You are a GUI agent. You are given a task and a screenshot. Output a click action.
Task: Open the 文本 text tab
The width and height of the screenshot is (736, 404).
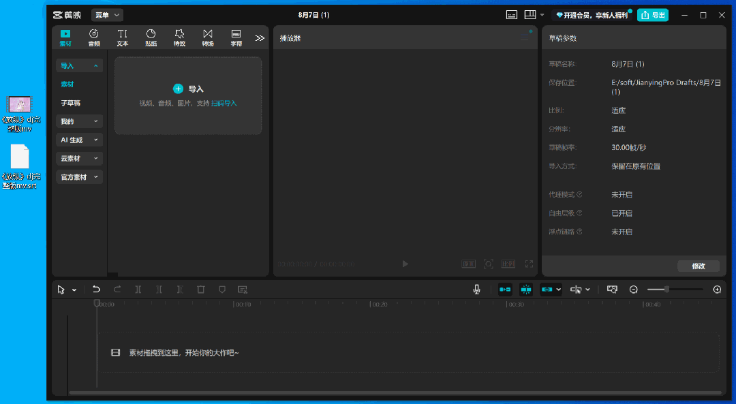pos(123,37)
